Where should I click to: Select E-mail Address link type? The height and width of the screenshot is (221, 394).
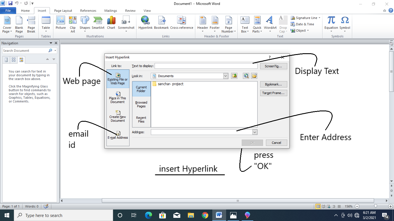tap(118, 135)
